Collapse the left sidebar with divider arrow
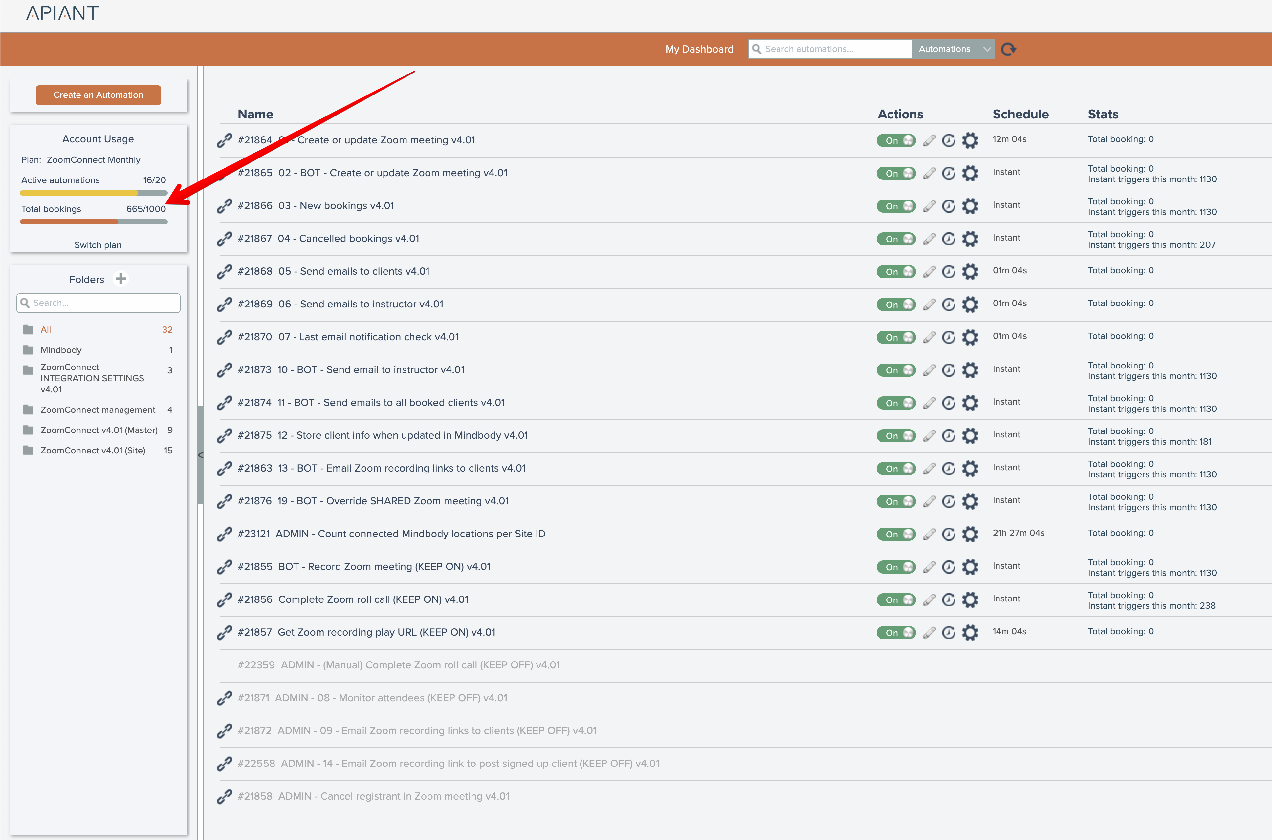This screenshot has height=840, width=1272. 201,455
